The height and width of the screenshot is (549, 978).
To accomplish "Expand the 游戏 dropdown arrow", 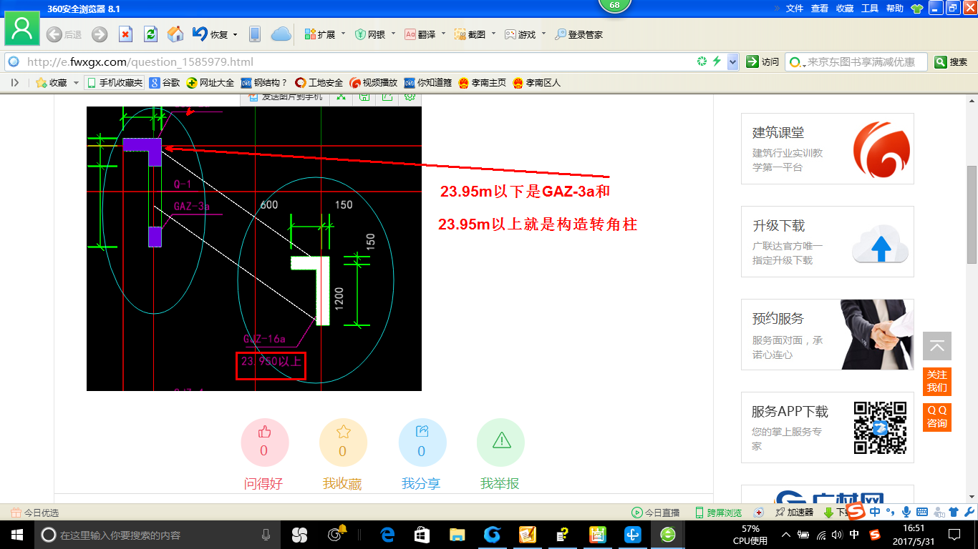I will [543, 34].
